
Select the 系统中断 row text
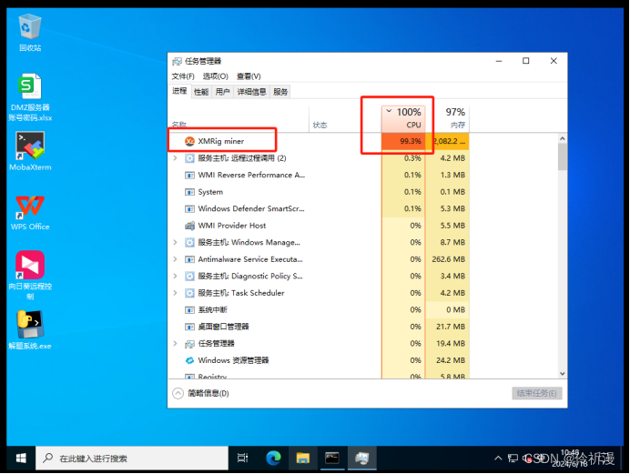pos(212,310)
